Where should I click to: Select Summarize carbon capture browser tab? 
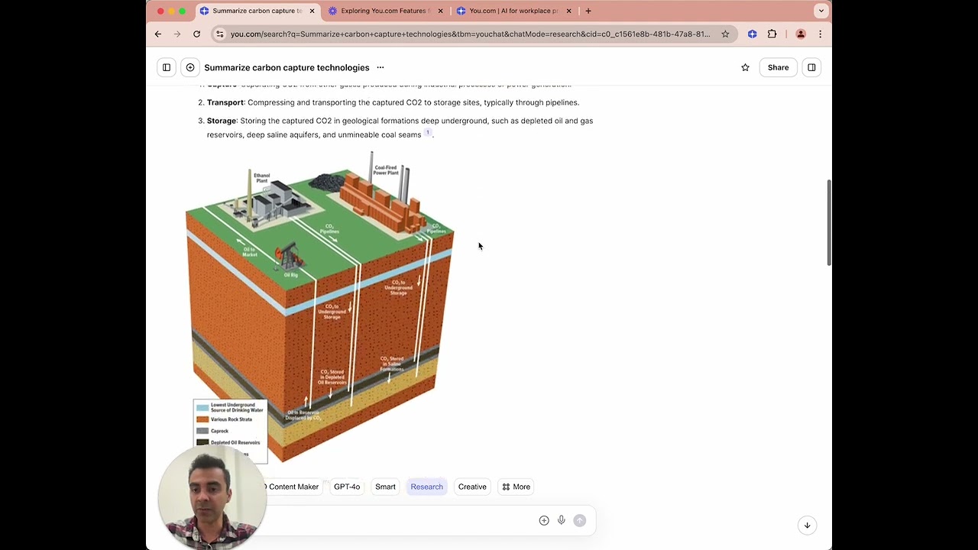(257, 11)
